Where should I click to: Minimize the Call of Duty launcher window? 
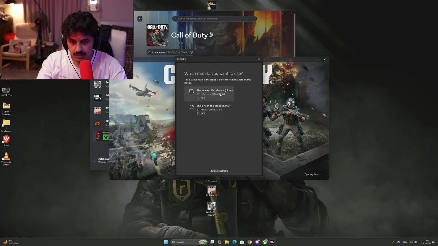317,59
